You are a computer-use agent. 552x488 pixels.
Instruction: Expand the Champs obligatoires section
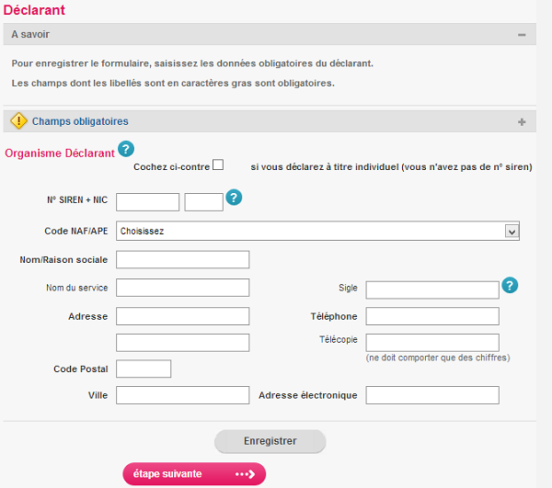point(522,121)
